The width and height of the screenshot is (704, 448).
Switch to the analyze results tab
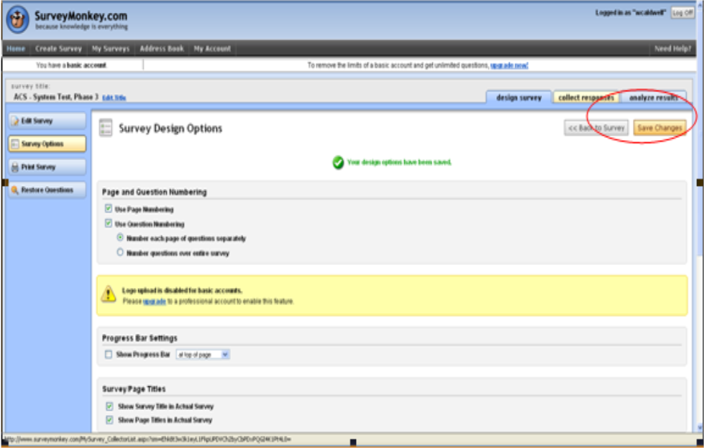pyautogui.click(x=653, y=98)
